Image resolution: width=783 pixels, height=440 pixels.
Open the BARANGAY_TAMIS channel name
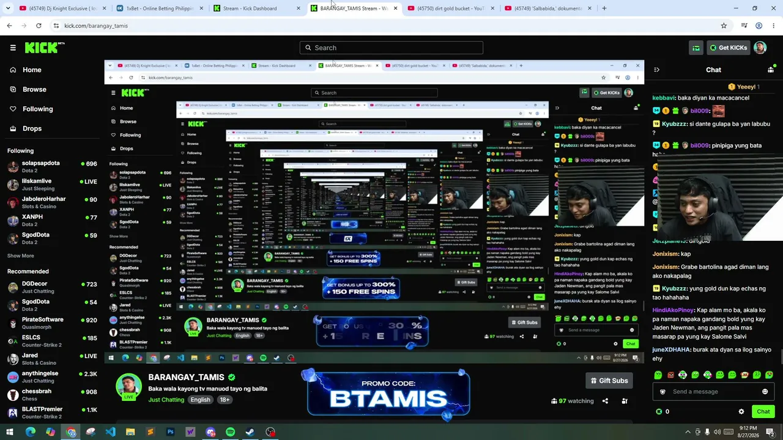coord(186,378)
